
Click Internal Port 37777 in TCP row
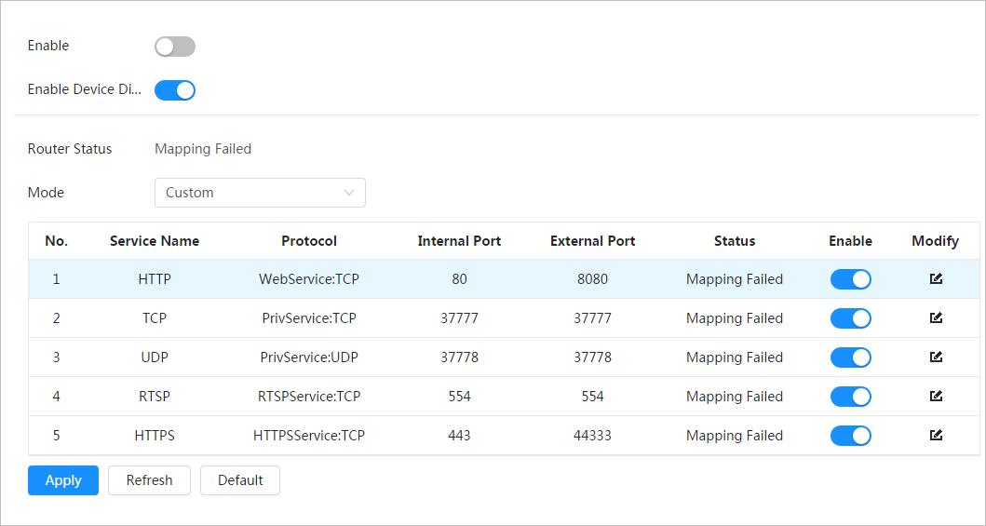[x=459, y=318]
